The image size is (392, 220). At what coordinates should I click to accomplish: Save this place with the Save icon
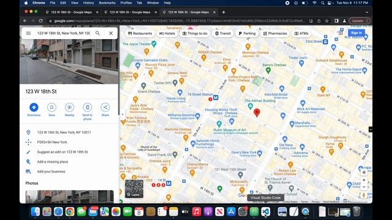(51, 108)
